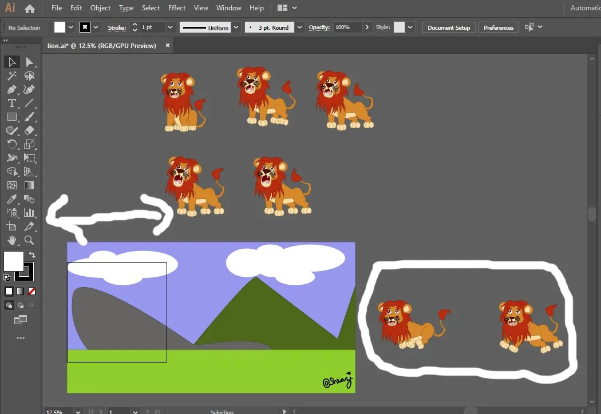Select the Line Segment tool
The height and width of the screenshot is (414, 601).
(x=29, y=103)
